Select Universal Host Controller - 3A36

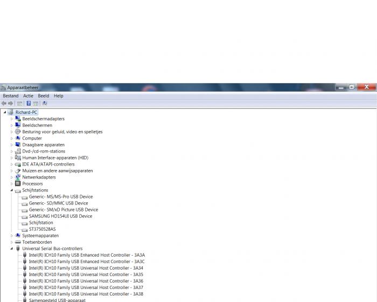(x=86, y=281)
